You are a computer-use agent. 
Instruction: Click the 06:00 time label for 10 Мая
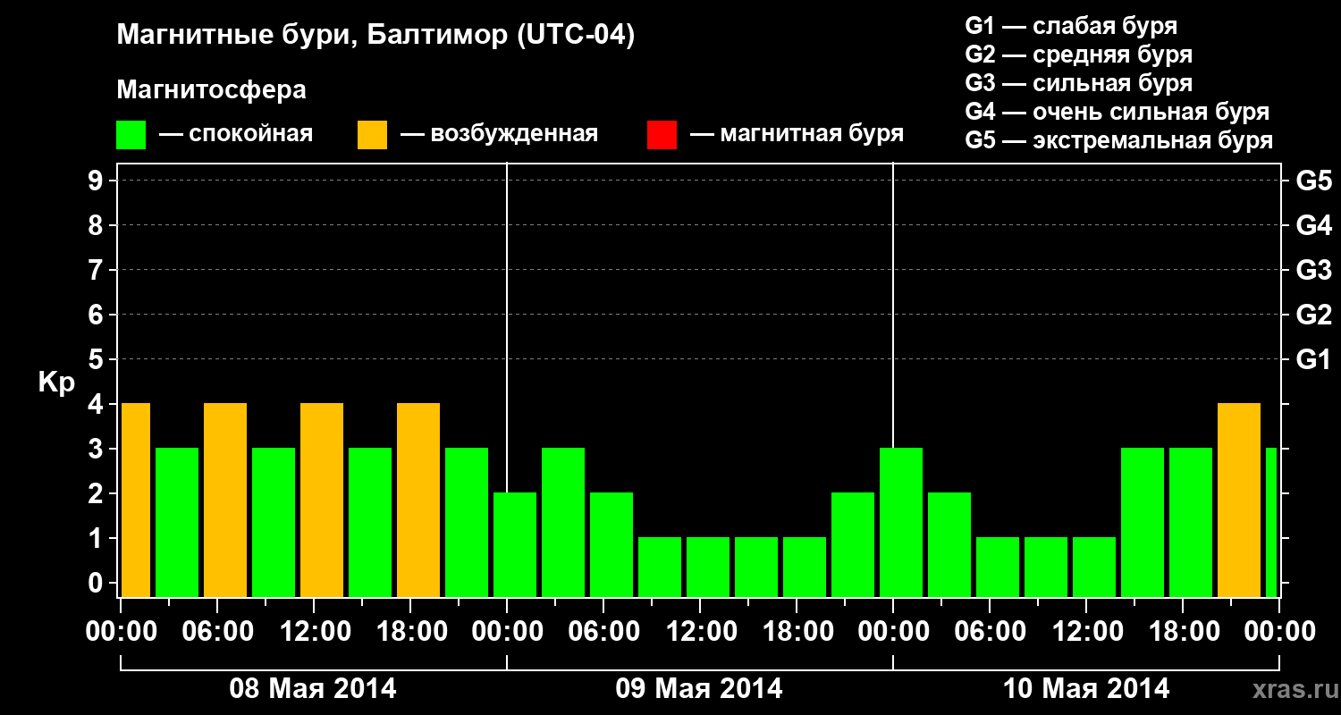991,632
